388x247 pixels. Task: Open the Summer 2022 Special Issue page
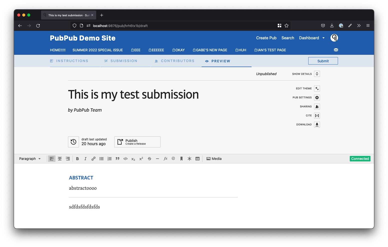[97, 50]
